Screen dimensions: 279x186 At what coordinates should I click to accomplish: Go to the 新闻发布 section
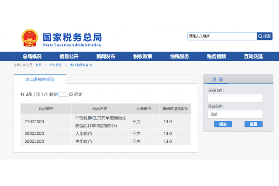coord(106,56)
